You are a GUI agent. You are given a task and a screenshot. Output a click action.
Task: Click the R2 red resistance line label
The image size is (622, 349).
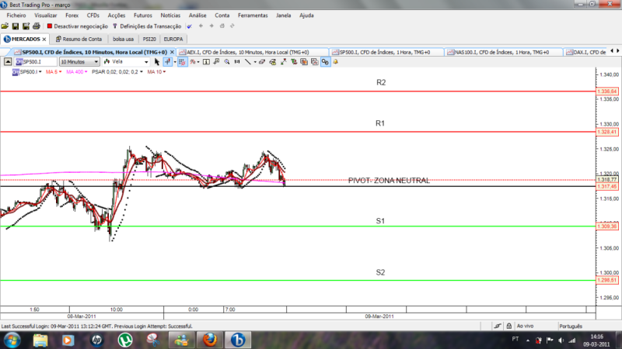[x=381, y=82]
